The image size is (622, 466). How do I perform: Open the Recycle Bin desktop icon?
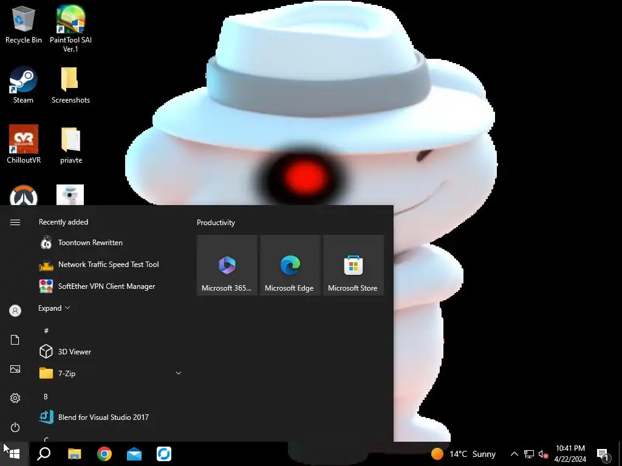[x=24, y=24]
